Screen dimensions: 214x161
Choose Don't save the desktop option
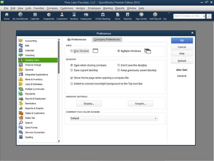coord(118,65)
